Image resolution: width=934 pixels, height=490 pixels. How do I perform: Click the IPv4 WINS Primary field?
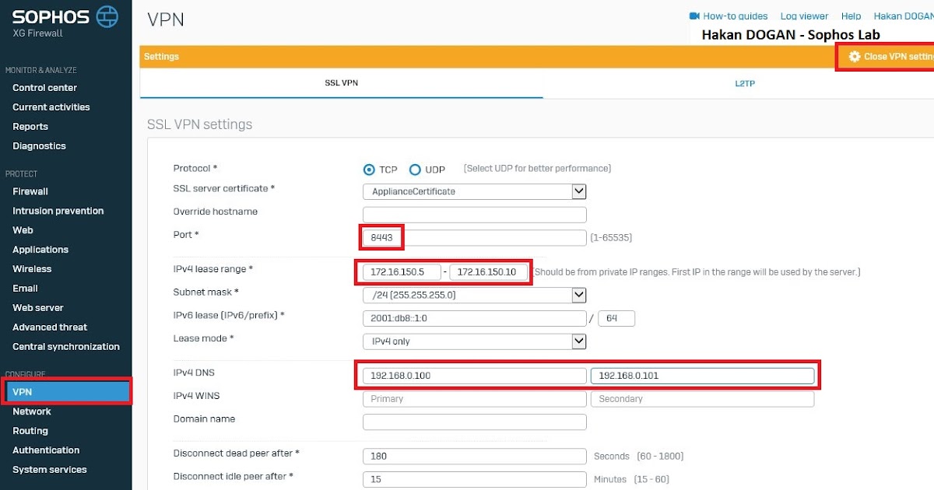click(x=475, y=399)
